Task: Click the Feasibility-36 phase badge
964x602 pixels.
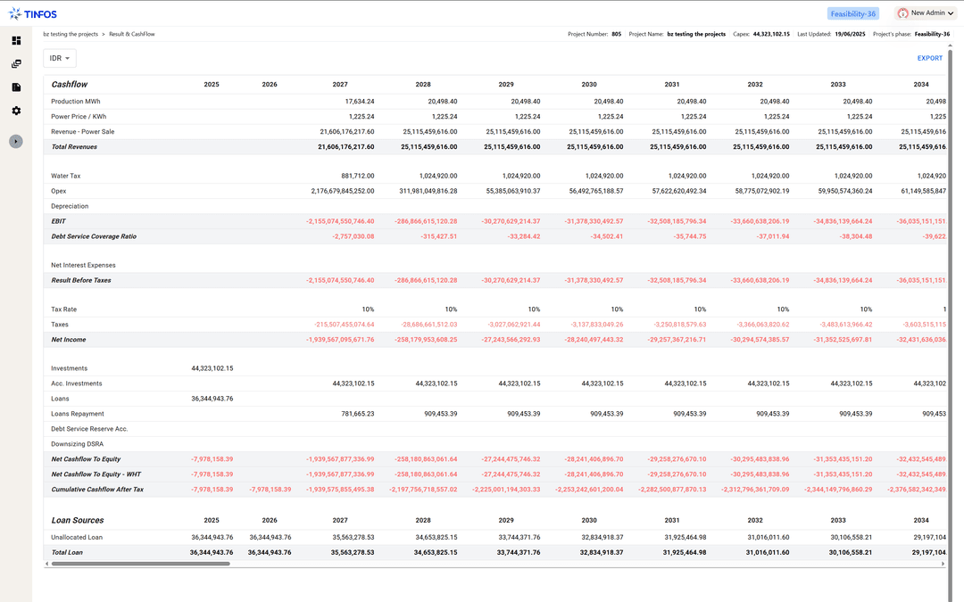Action: [x=853, y=13]
